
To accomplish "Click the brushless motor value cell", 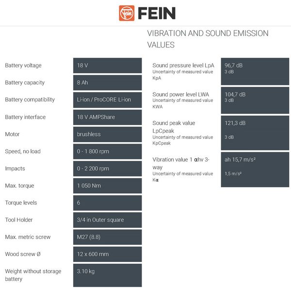I will coord(89,134).
